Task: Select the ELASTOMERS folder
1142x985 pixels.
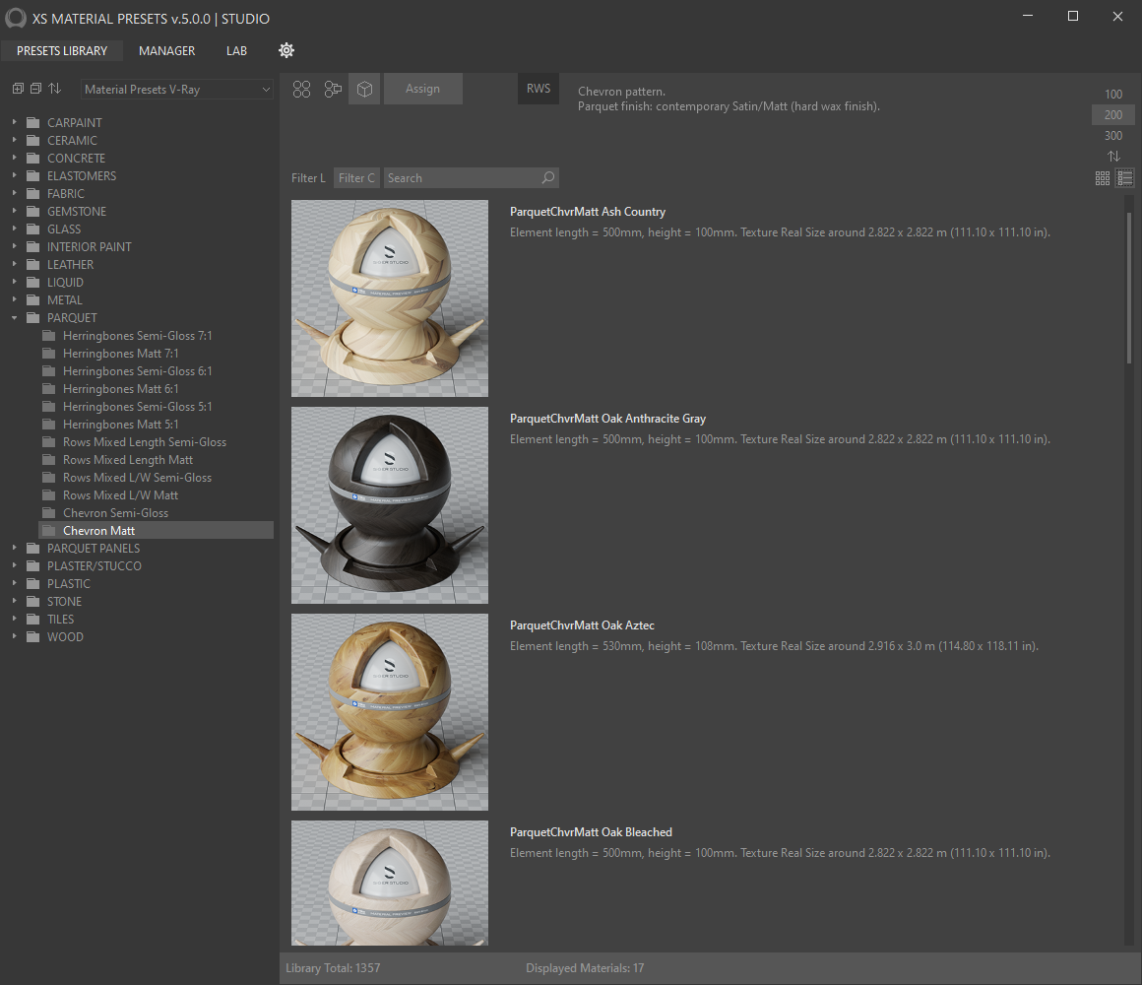Action: click(82, 175)
